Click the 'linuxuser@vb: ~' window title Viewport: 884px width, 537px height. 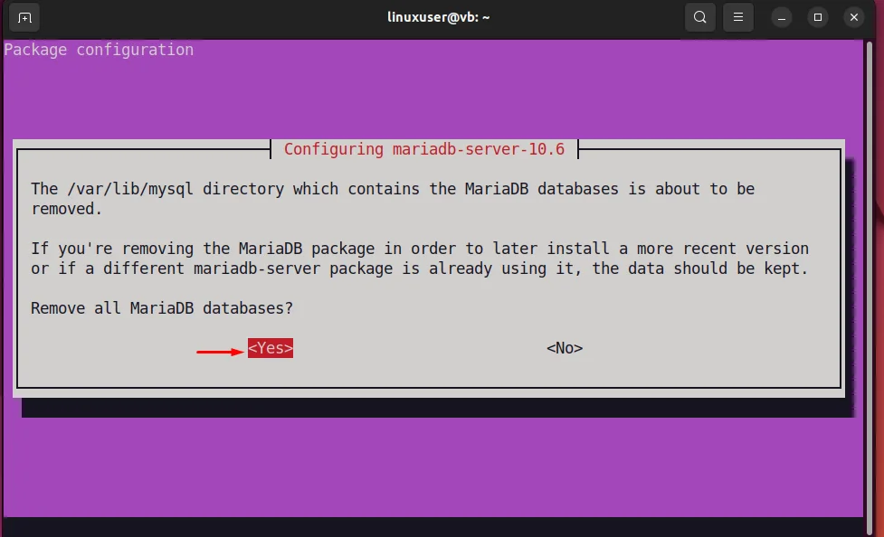tap(438, 17)
